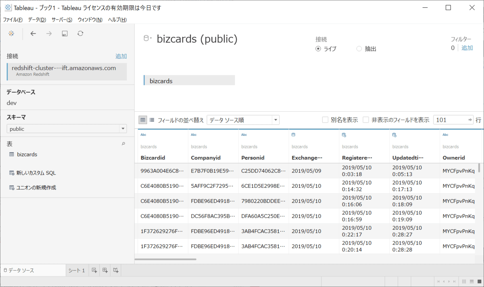Viewport: 484px width, 287px height.
Task: Open the ファイル(F) menu
Action: (x=13, y=20)
